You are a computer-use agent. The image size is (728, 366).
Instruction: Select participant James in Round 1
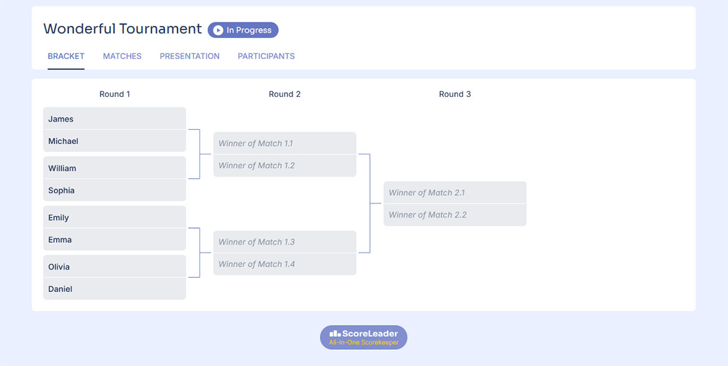[114, 119]
